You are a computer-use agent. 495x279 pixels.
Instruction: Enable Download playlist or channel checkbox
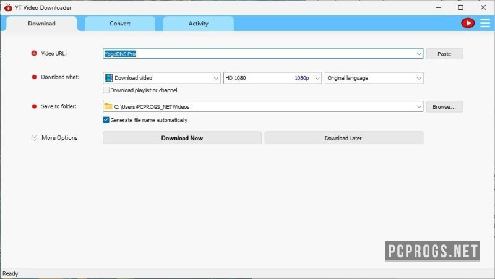point(106,90)
